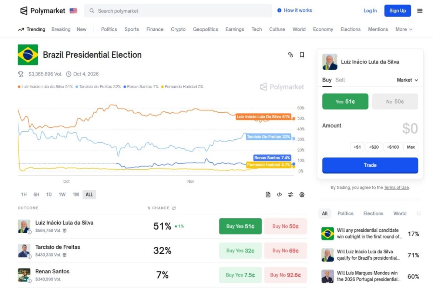
Task: Open the embed code icon
Action: point(279,195)
